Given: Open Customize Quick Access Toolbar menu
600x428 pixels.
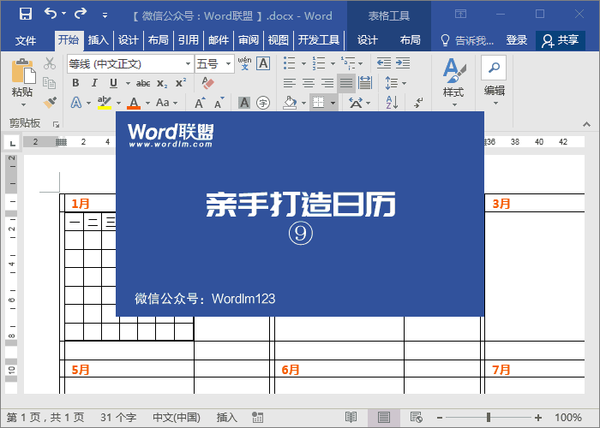Looking at the screenshot, I should 105,15.
